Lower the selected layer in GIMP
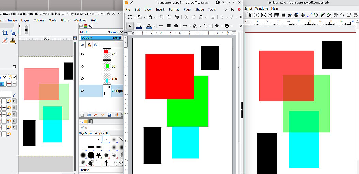 click(x=103, y=115)
